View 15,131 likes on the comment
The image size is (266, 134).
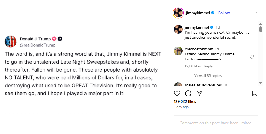click(193, 66)
